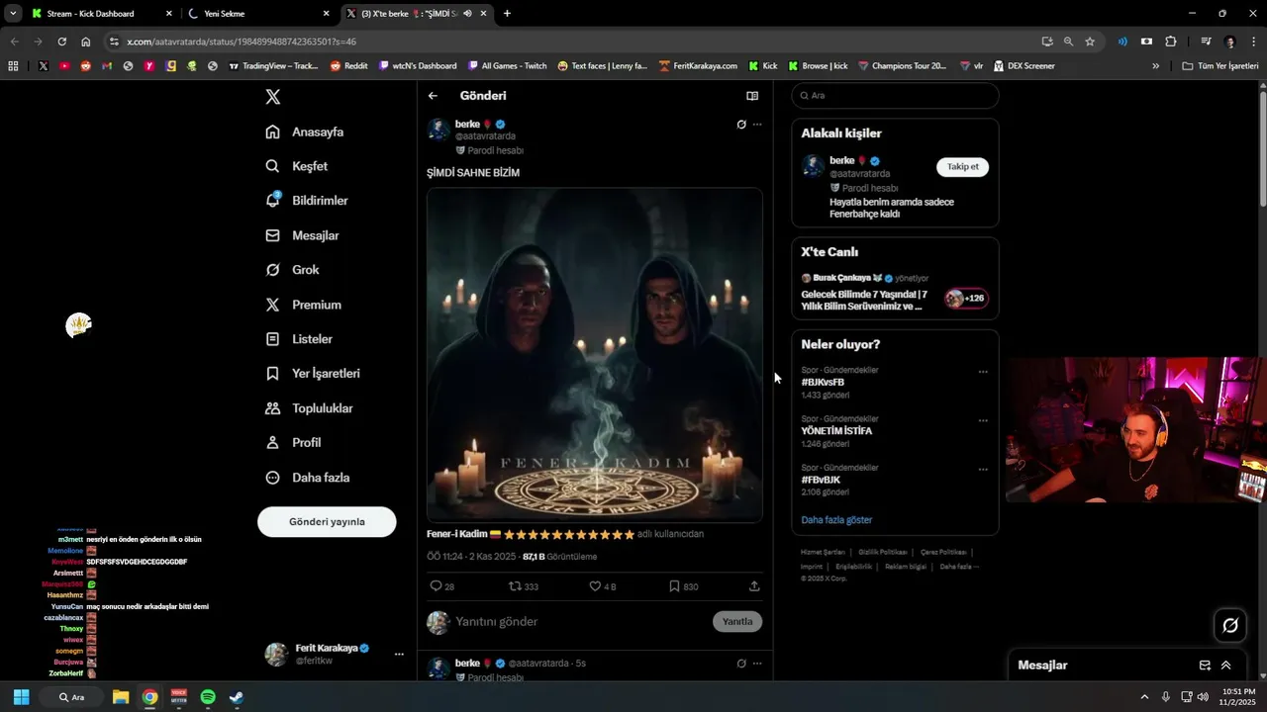Click the Gönderi yayınla button
Viewport: 1267px width, 712px height.
[327, 522]
